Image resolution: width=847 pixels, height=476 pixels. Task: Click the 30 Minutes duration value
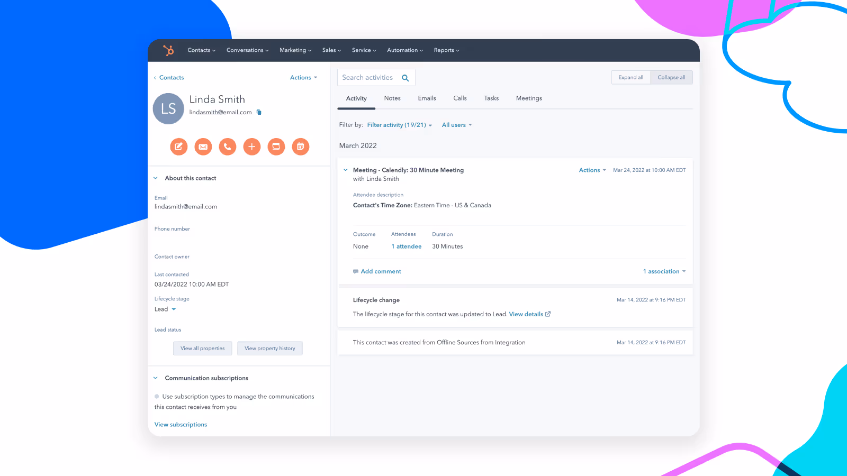(x=447, y=246)
